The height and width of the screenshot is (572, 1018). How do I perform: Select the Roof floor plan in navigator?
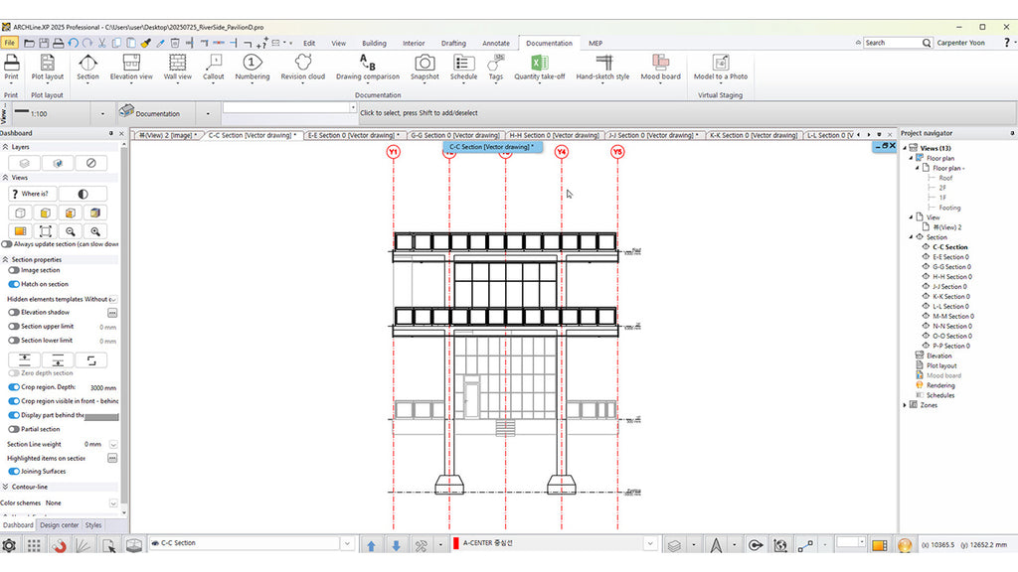[x=945, y=178]
